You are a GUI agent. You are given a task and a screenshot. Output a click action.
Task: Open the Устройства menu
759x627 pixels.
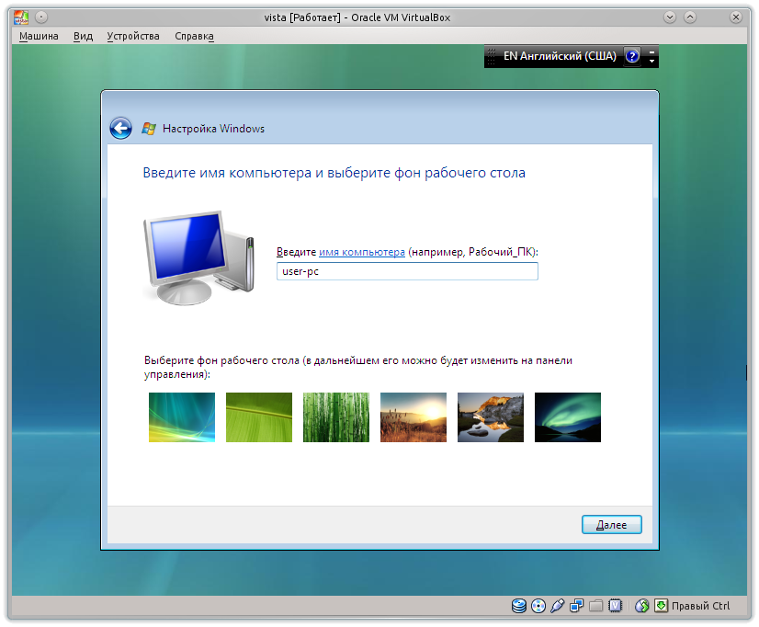pos(133,35)
